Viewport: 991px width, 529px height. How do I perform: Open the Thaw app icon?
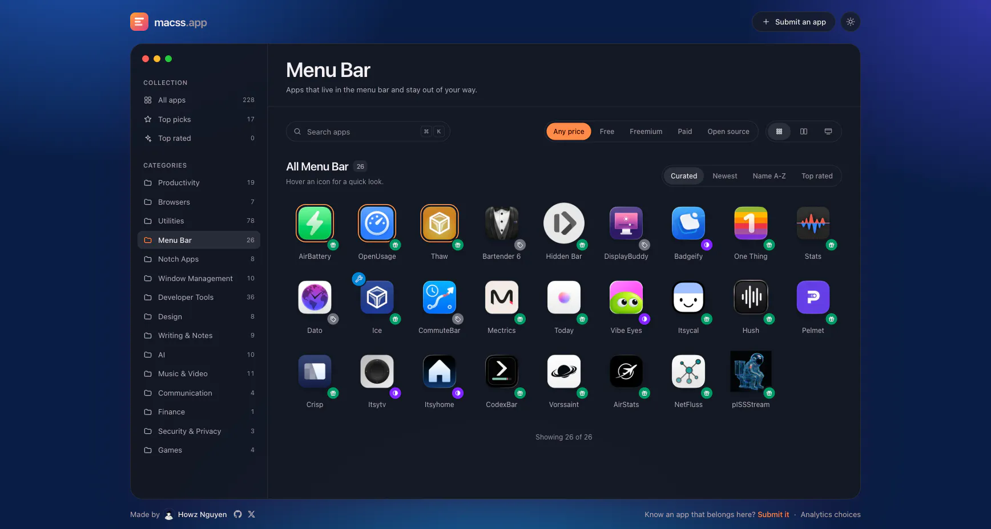pyautogui.click(x=439, y=223)
